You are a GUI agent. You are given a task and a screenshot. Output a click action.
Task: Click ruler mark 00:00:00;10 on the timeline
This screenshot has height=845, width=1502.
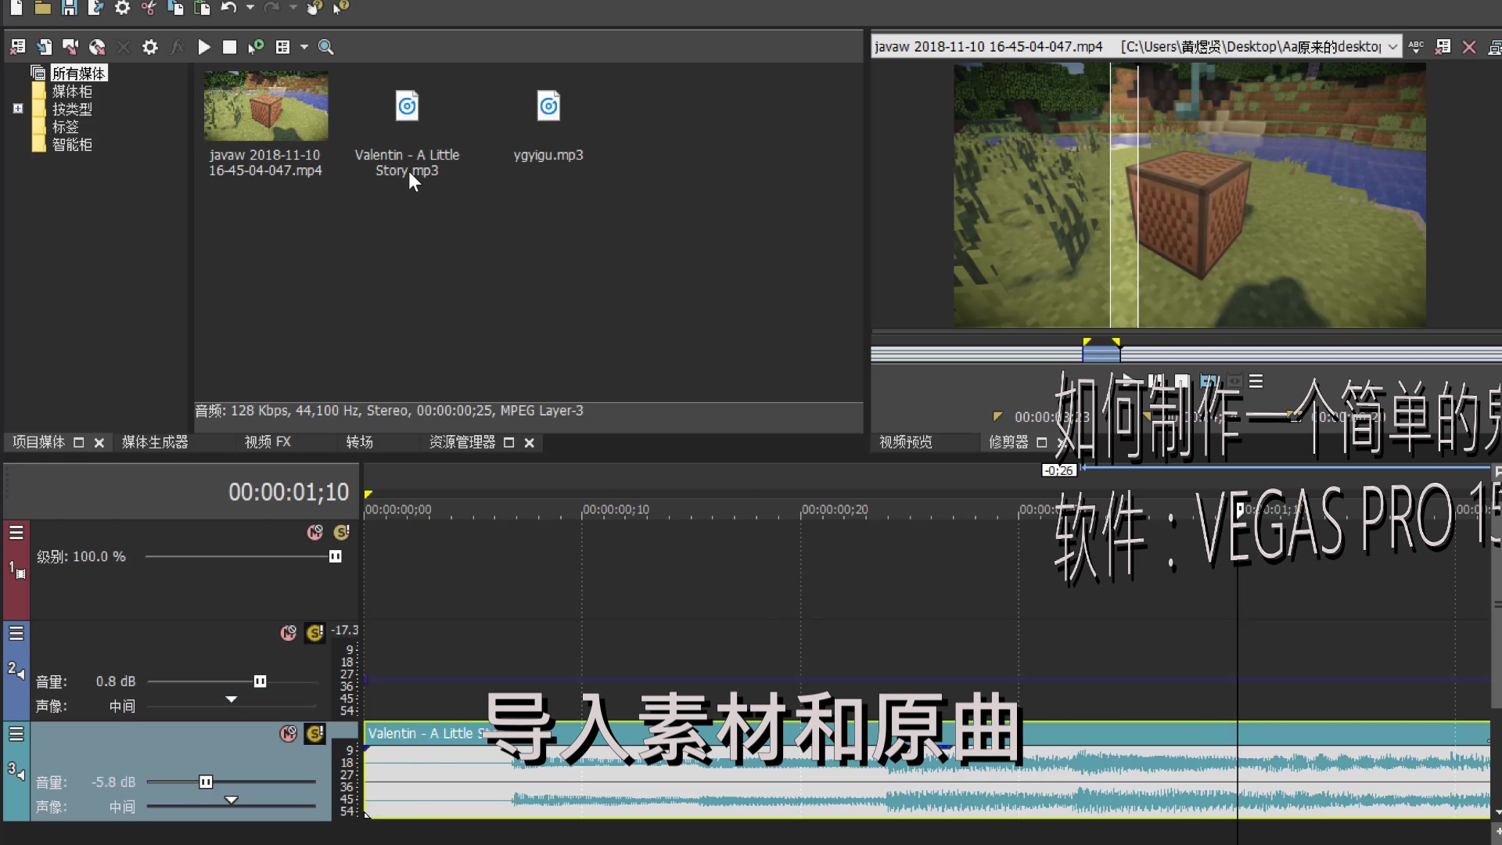point(616,509)
